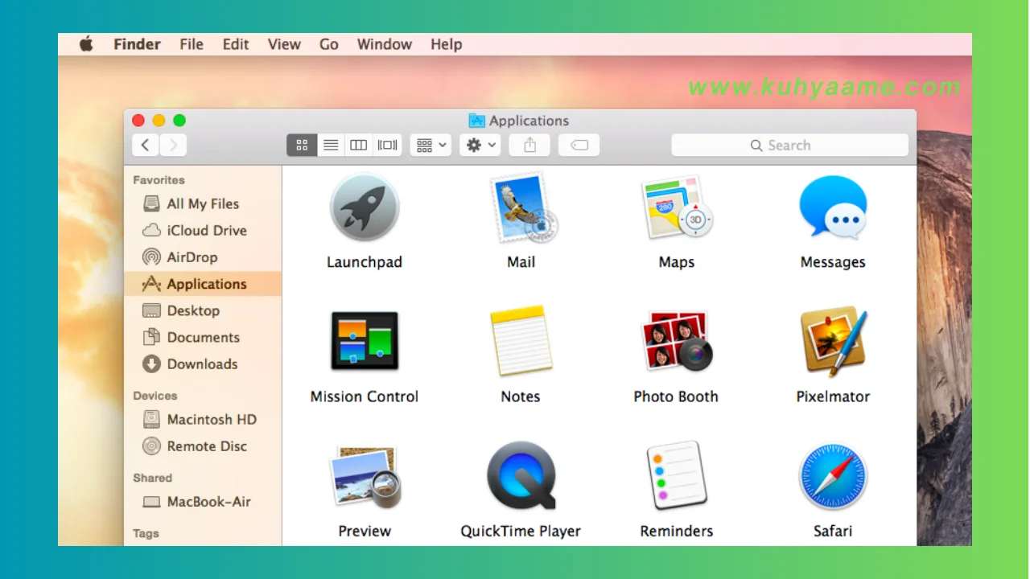Viewport: 1030px width, 579px height.
Task: Select the Photo Booth app icon
Action: click(677, 341)
